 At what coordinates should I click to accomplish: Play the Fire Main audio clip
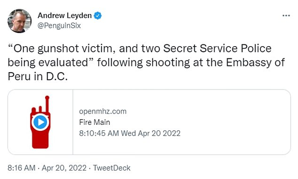tap(40, 122)
